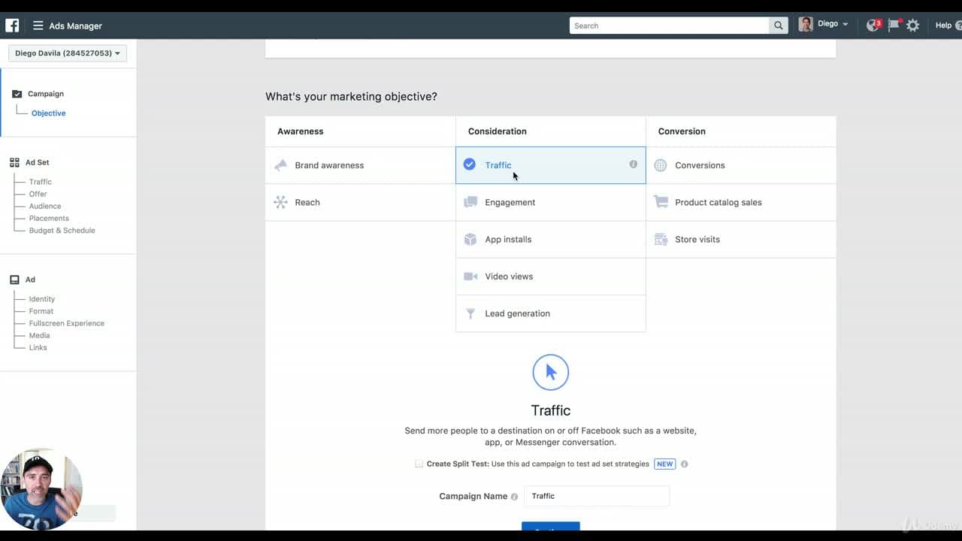Select the Video views objective
Screen dimensions: 962x541
(551, 277)
